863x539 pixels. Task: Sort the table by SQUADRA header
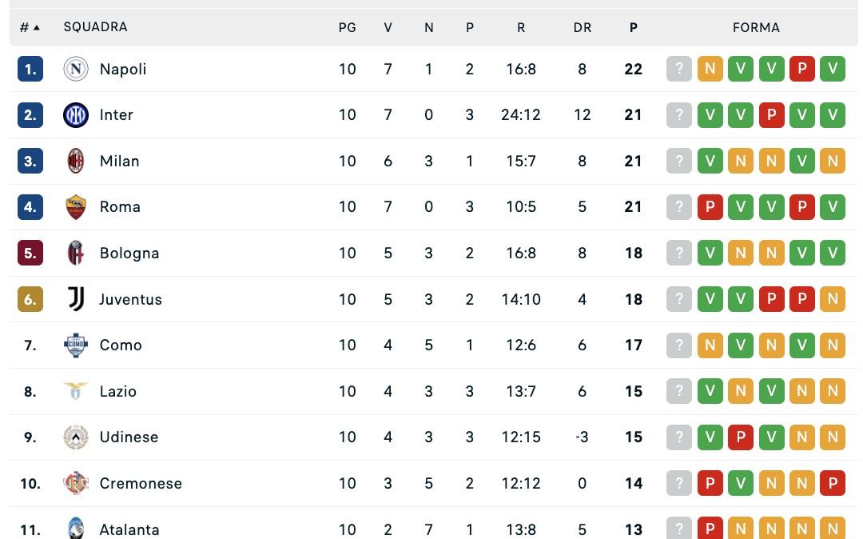(96, 26)
